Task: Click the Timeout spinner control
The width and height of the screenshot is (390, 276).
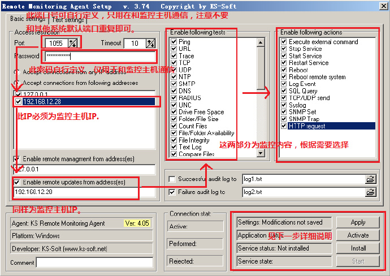Action: (x=150, y=43)
